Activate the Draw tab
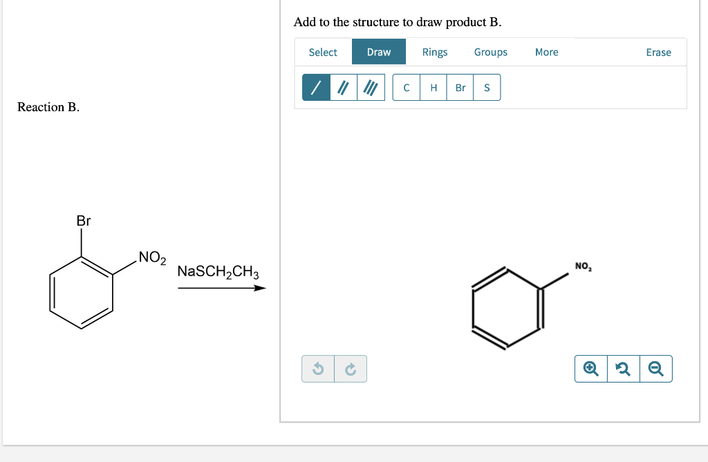 (x=378, y=51)
